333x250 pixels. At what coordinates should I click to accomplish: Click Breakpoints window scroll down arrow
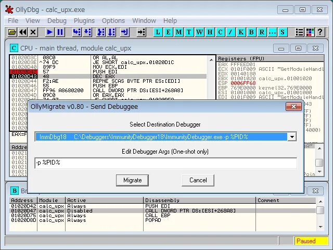(x=321, y=227)
